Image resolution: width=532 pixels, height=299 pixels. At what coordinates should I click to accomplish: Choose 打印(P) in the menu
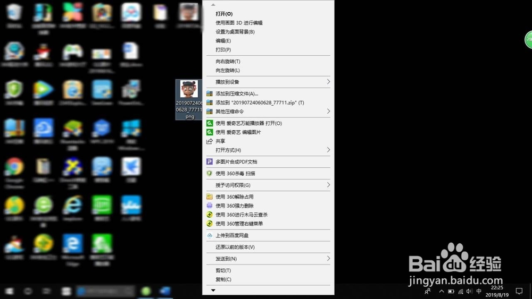point(223,50)
